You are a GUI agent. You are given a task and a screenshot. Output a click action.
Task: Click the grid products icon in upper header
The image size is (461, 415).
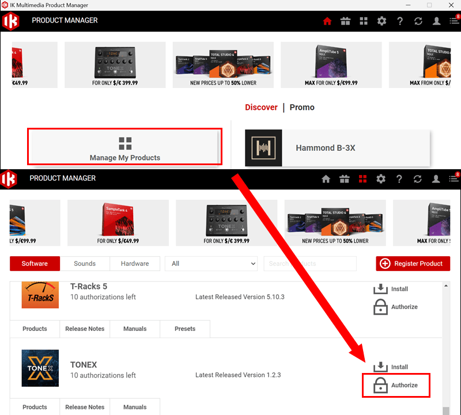pyautogui.click(x=364, y=21)
